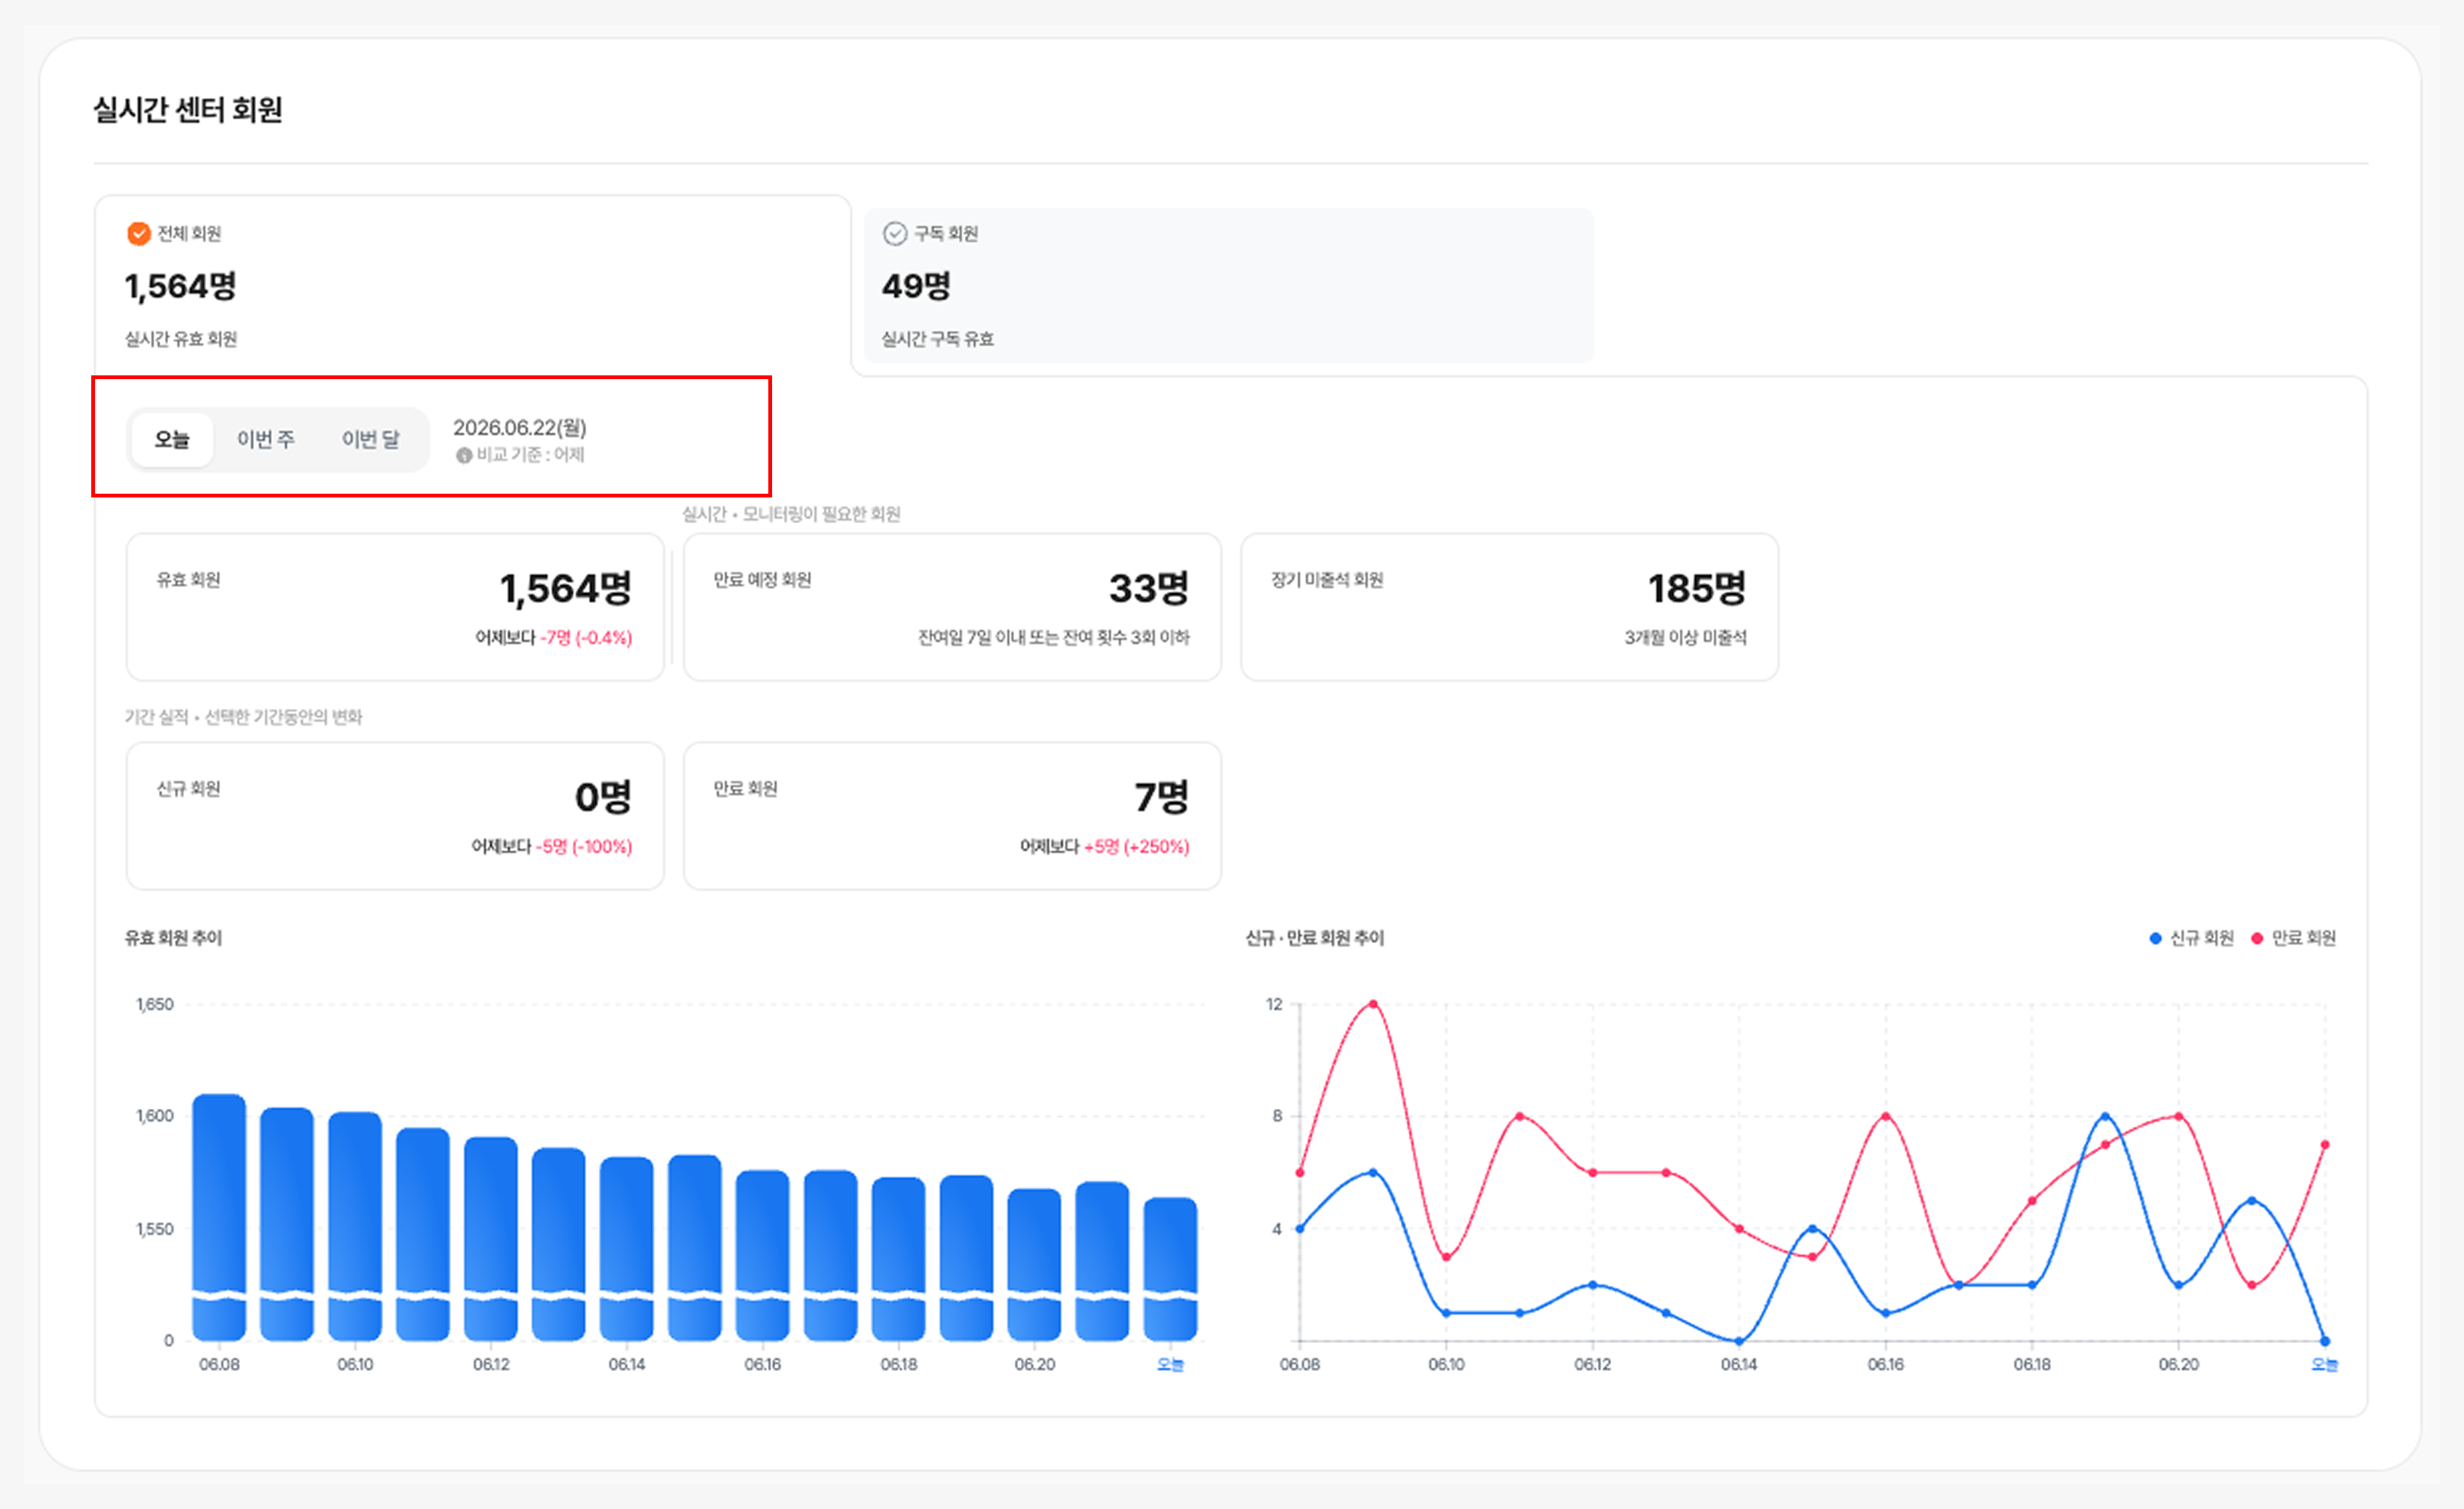Click the blue 신규 회원 legend dot
The width and height of the screenshot is (2464, 1509).
click(2155, 937)
